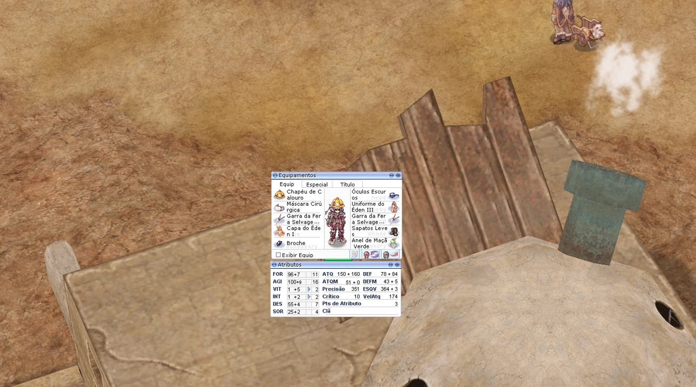
Task: Click the Chapéu de Calouro helmet icon
Action: point(279,195)
